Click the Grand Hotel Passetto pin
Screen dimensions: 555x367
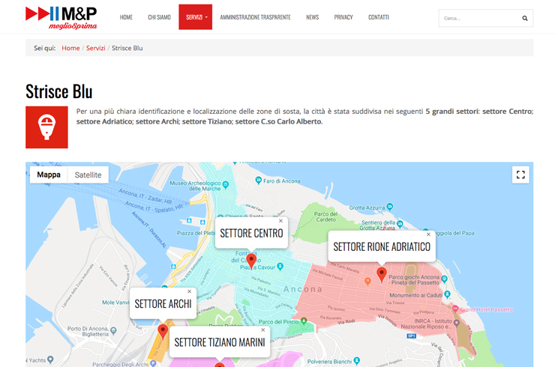(x=455, y=309)
